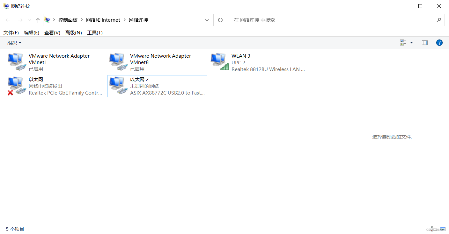
Task: Select the WLAN 3 wireless adapter icon
Action: click(x=219, y=61)
